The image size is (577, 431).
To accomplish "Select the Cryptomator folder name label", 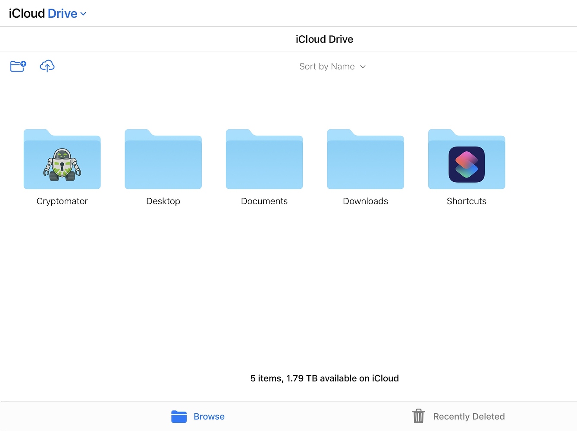I will pos(62,201).
